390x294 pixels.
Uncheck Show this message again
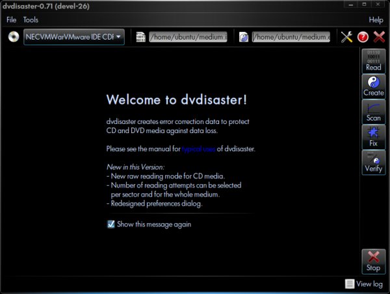[x=110, y=224]
